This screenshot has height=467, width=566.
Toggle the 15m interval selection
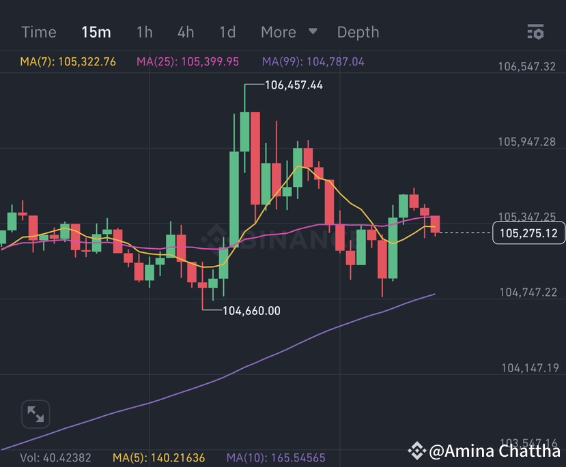pyautogui.click(x=96, y=32)
